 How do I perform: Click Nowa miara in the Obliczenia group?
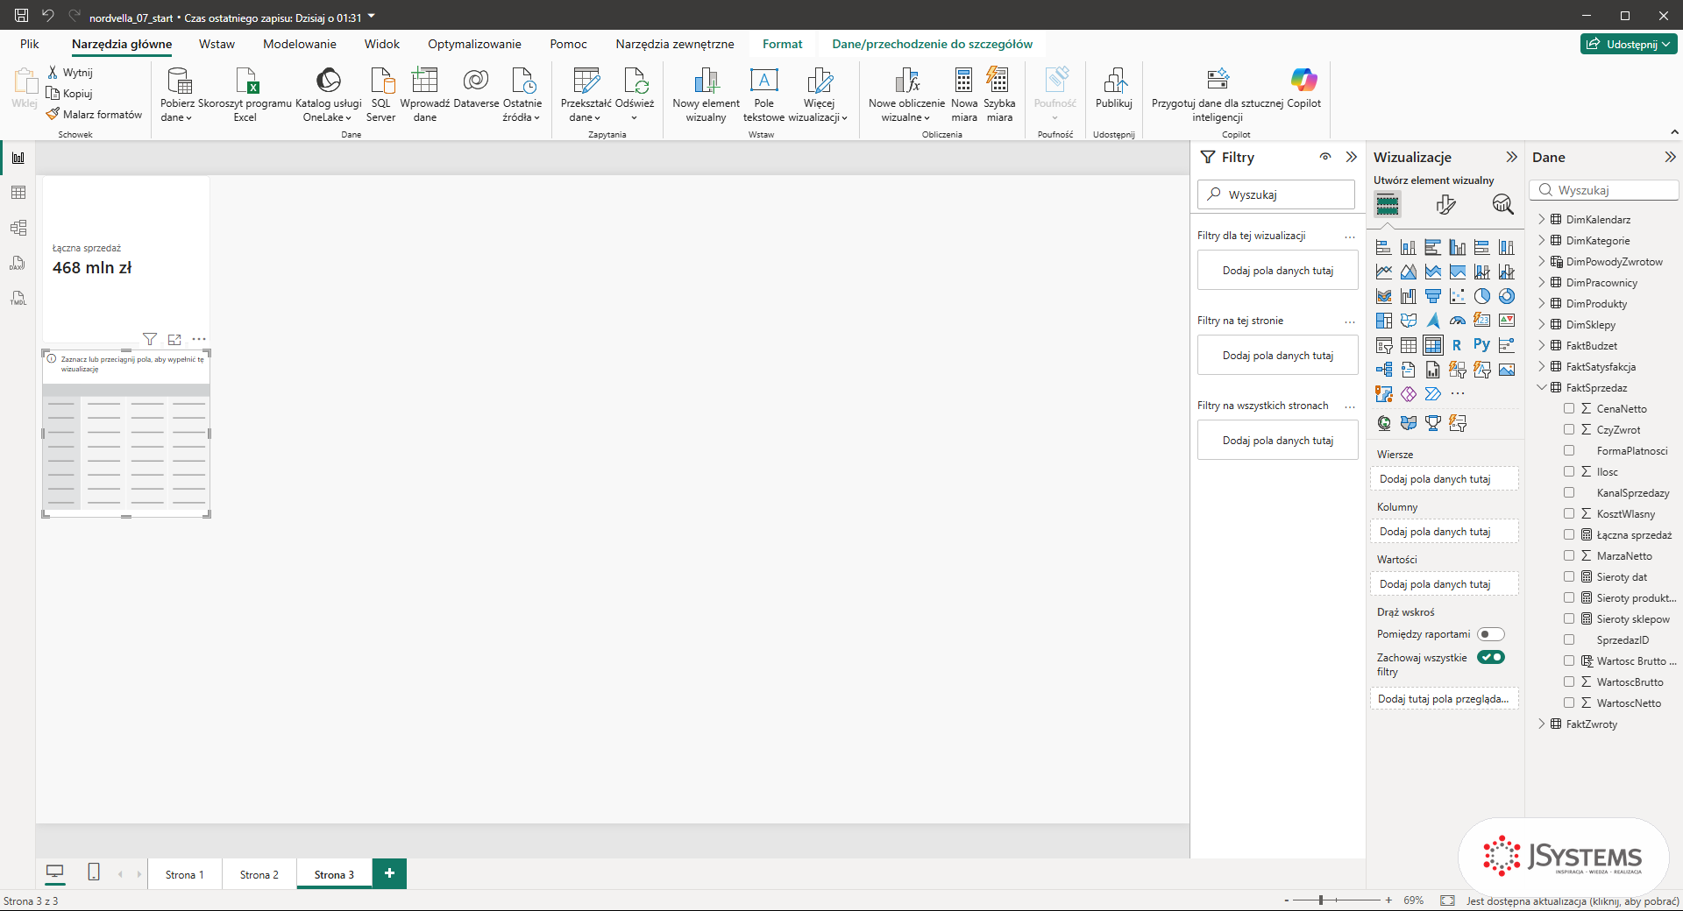point(963,95)
